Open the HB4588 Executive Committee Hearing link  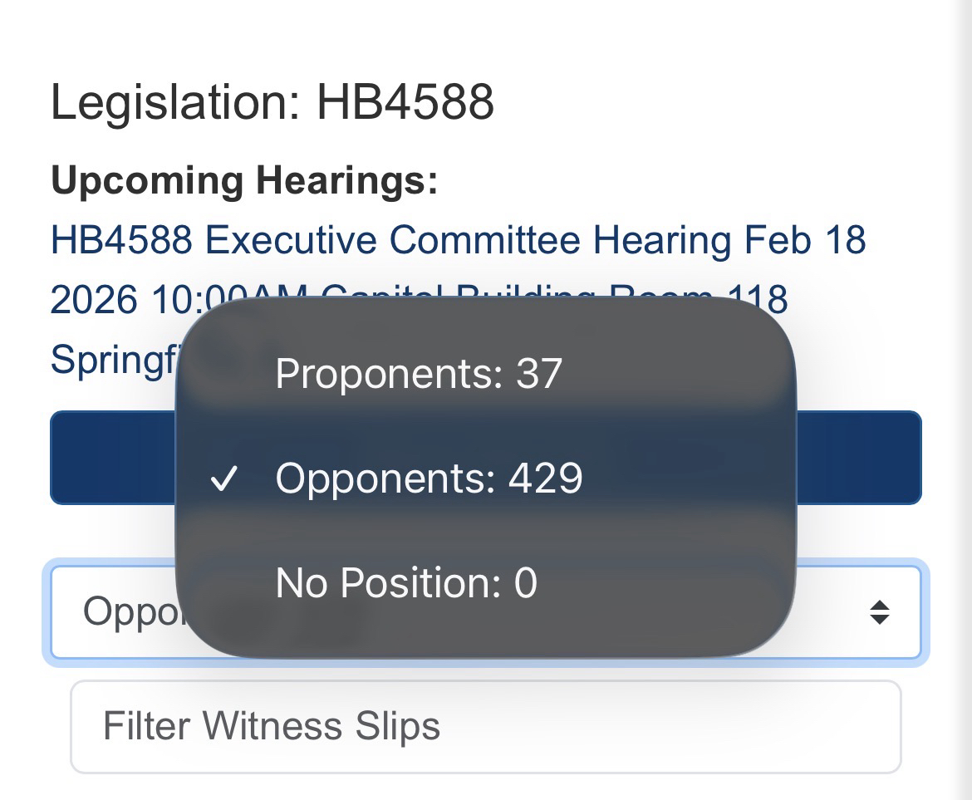457,241
